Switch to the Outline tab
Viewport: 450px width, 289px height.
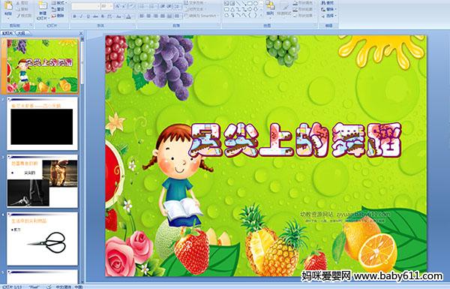pyautogui.click(x=21, y=33)
